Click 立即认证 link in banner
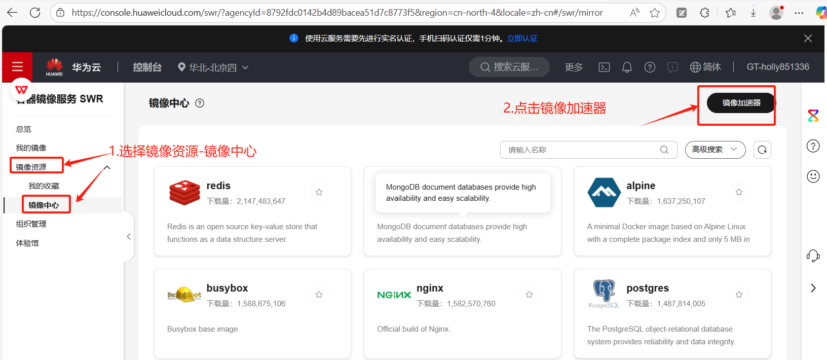The height and width of the screenshot is (360, 827). coord(522,39)
